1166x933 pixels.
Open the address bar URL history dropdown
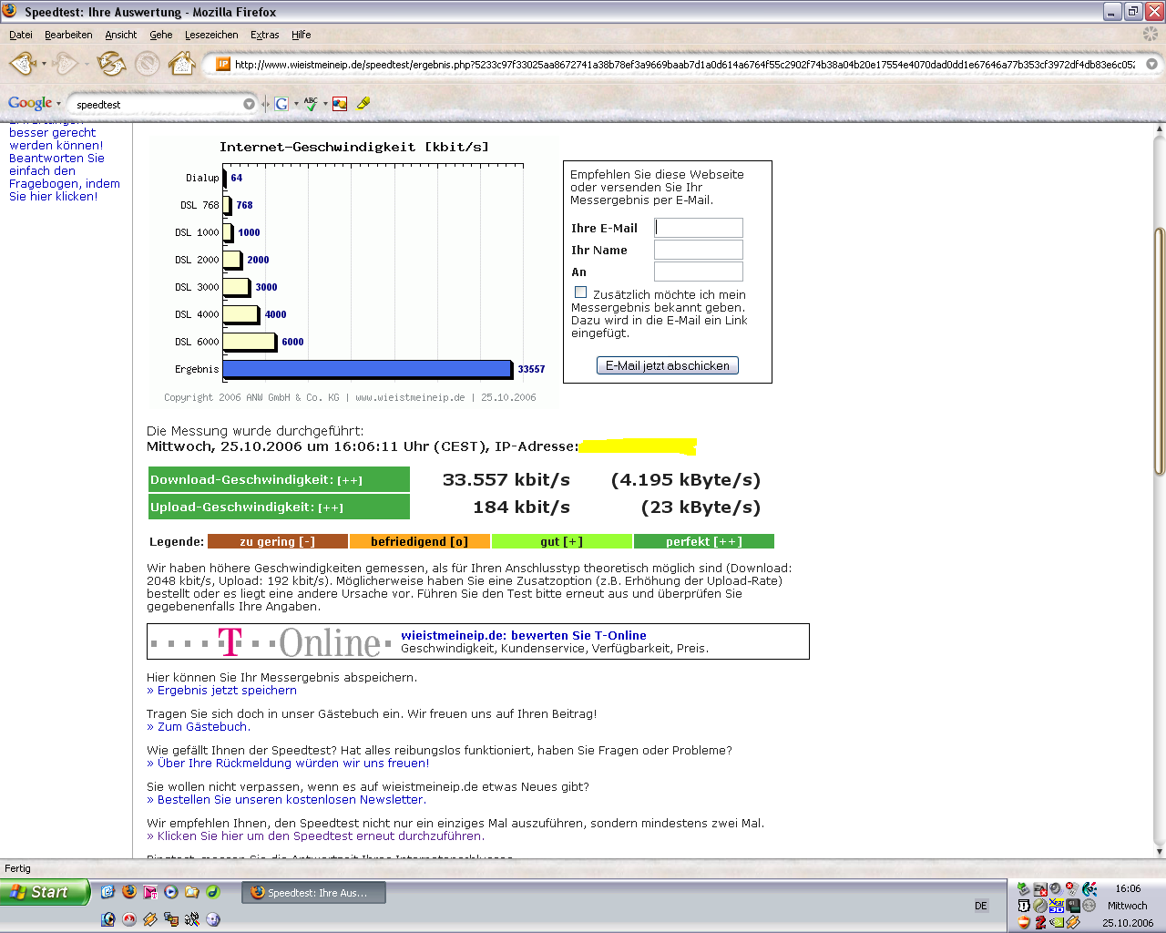point(1151,65)
